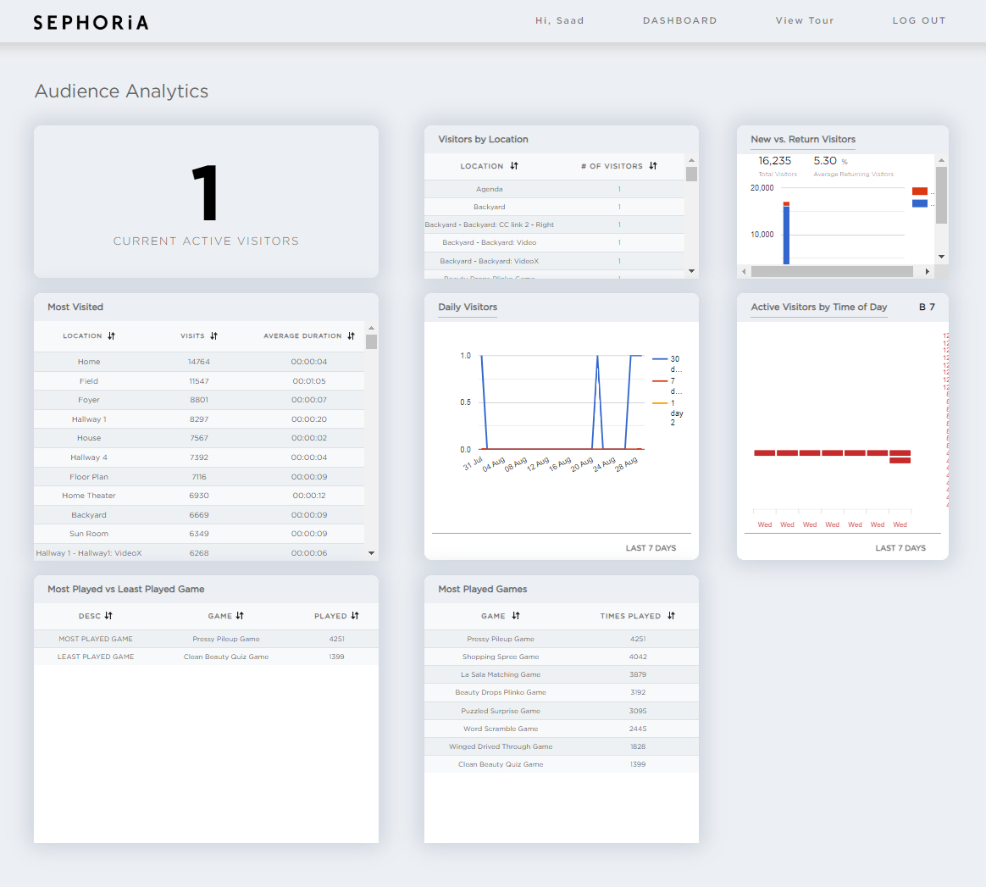
Task: Click the Agenda location row
Action: tap(554, 190)
